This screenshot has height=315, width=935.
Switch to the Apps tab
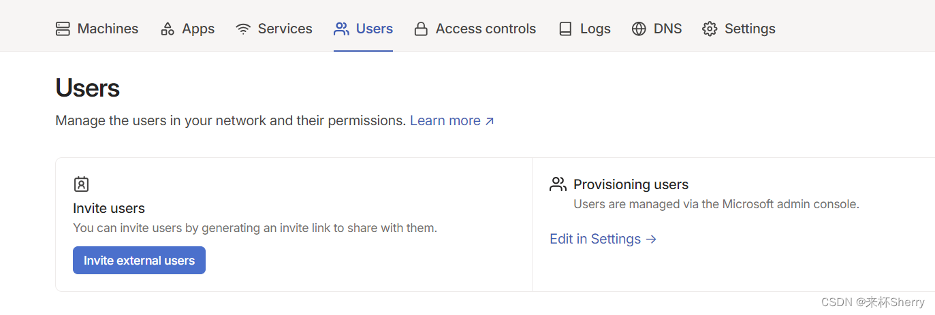click(187, 29)
